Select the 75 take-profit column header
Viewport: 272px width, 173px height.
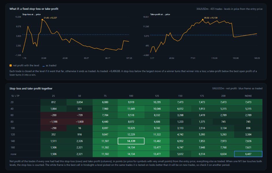[105, 96]
